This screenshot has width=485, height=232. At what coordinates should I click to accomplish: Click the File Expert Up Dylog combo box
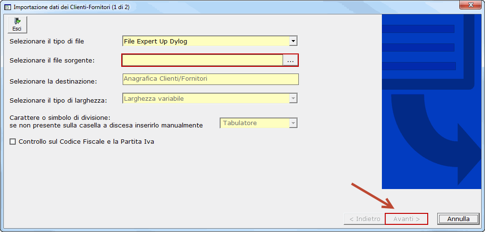pyautogui.click(x=210, y=41)
